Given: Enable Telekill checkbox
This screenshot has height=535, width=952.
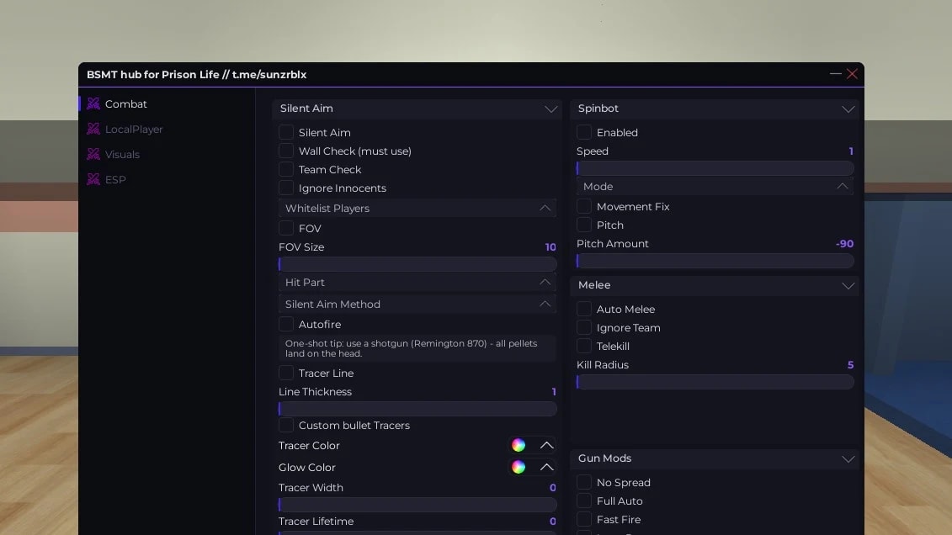Looking at the screenshot, I should pyautogui.click(x=584, y=346).
